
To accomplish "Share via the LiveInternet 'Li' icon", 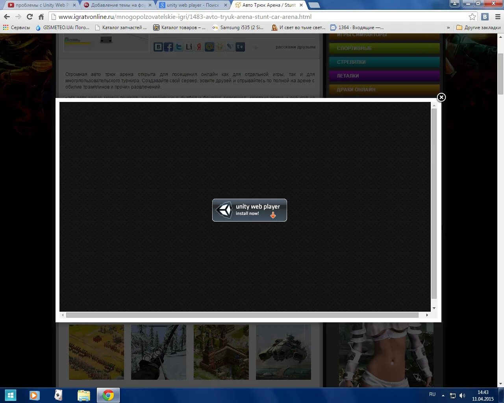I will 189,47.
